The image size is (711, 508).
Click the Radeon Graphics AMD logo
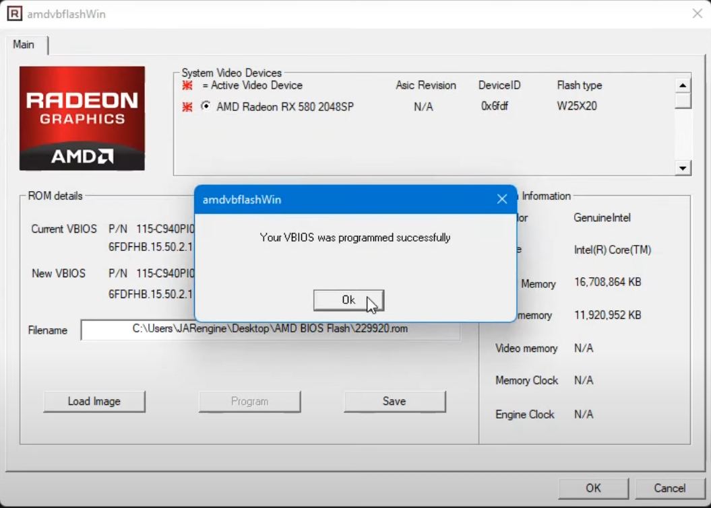tap(82, 118)
